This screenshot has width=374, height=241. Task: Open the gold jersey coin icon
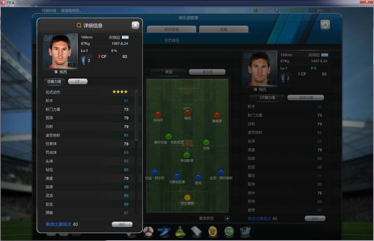coord(213,232)
